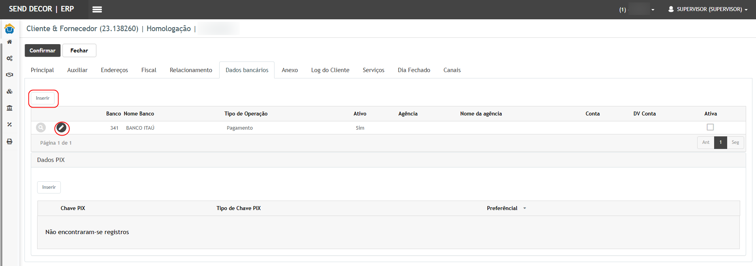Click the Tipo de Operação column header
This screenshot has height=266, width=756.
[x=246, y=114]
